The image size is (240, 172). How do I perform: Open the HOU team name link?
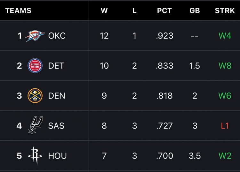click(x=57, y=156)
